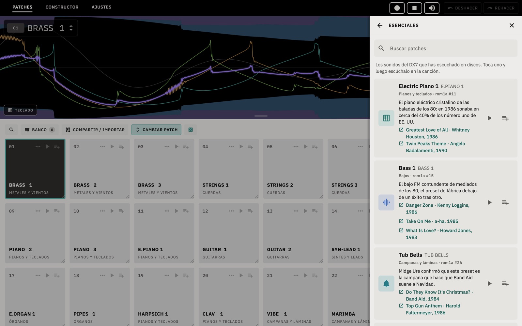The image size is (522, 326).
Task: Play patch 19 HARPSICH 1 preview
Action: tap(177, 276)
